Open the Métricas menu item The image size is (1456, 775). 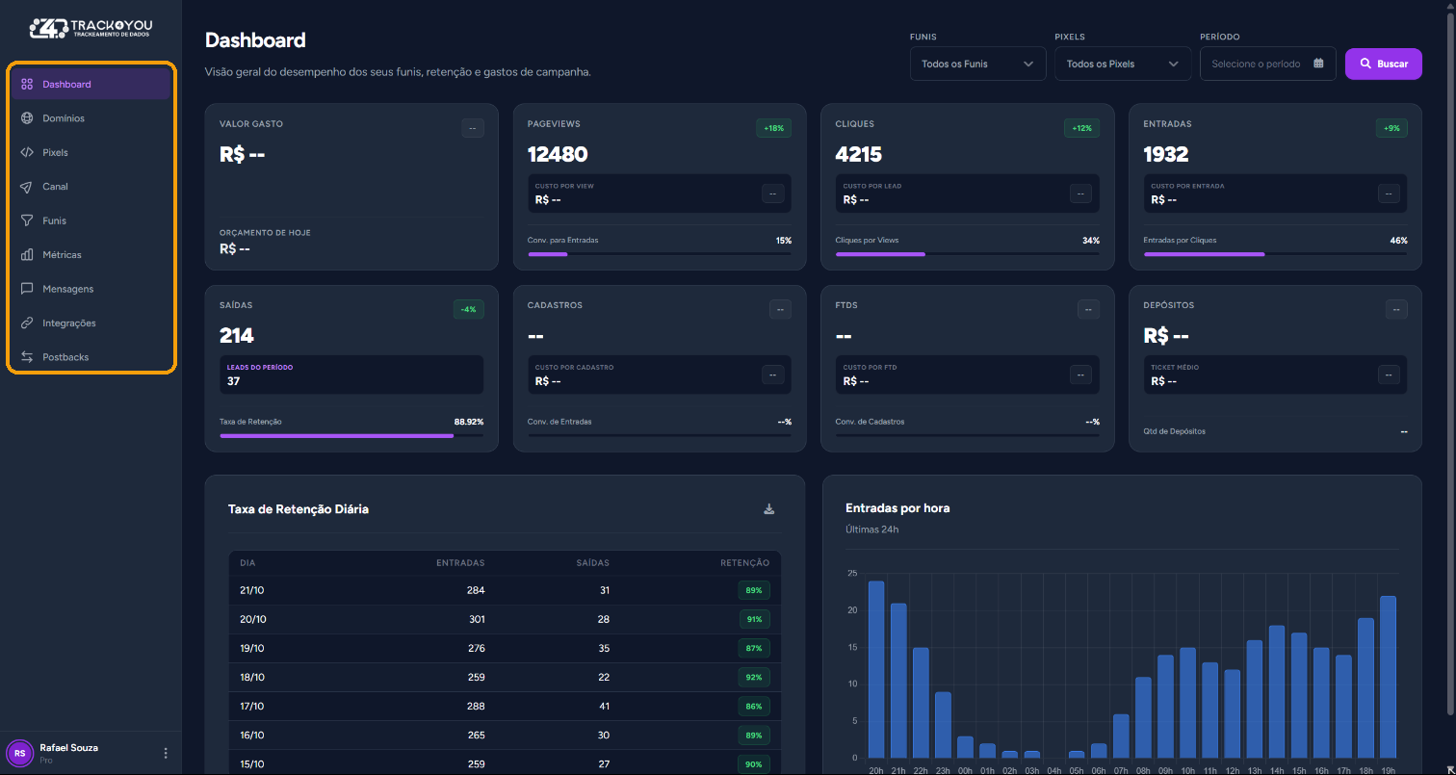coord(91,255)
